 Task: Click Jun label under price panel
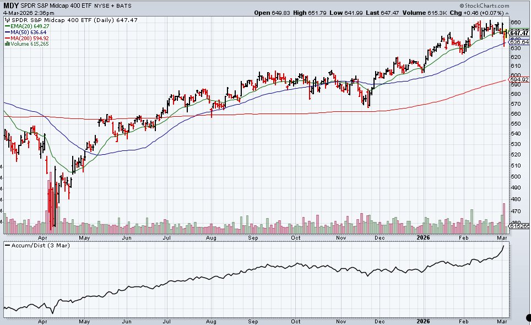(x=126, y=237)
